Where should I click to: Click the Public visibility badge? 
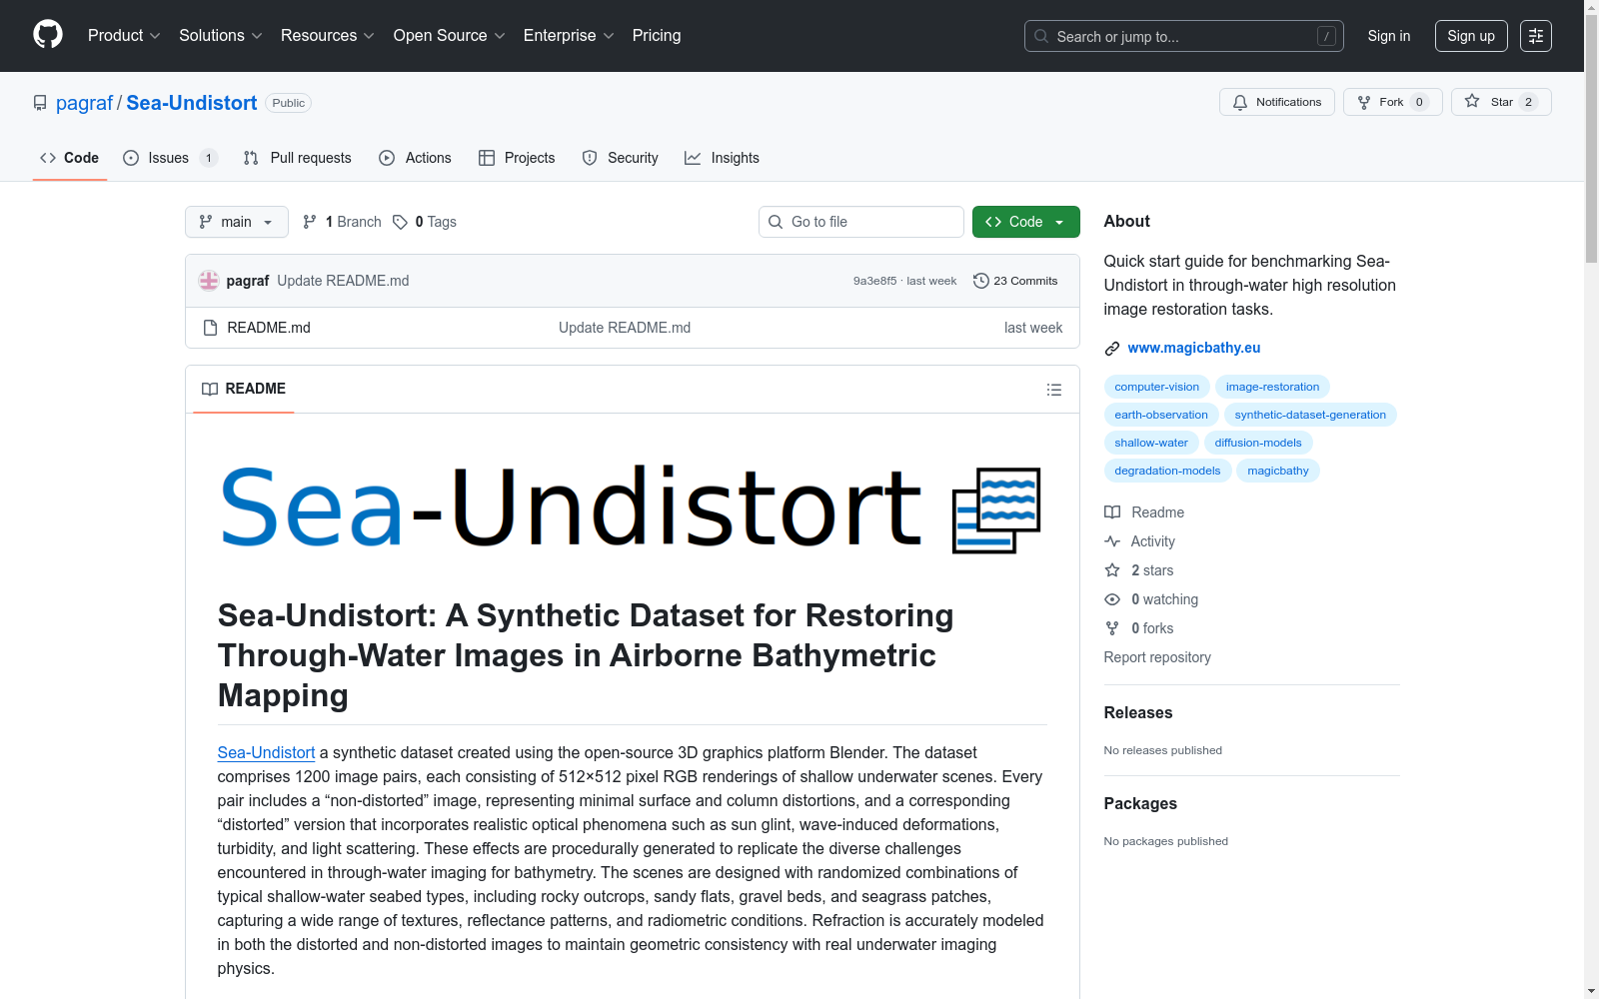click(289, 103)
